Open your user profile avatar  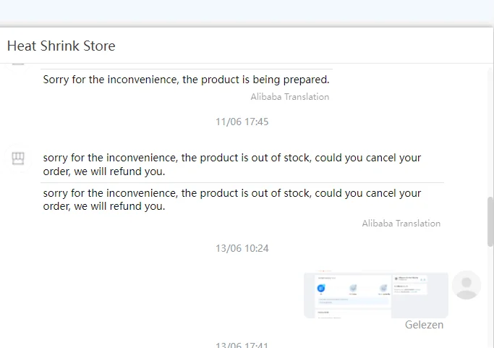[467, 285]
